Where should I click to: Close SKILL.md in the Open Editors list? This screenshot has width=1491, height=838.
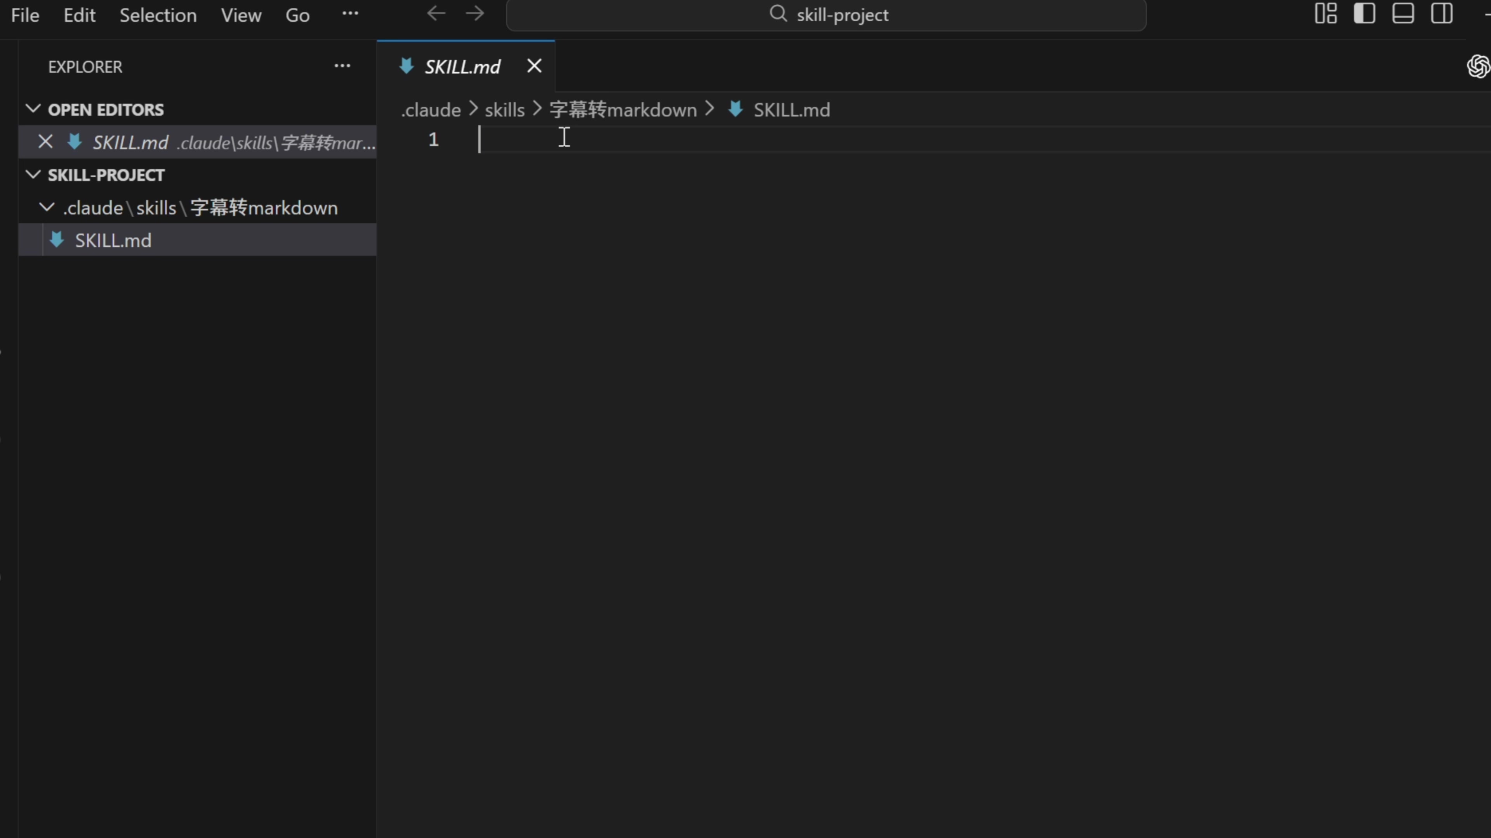45,142
